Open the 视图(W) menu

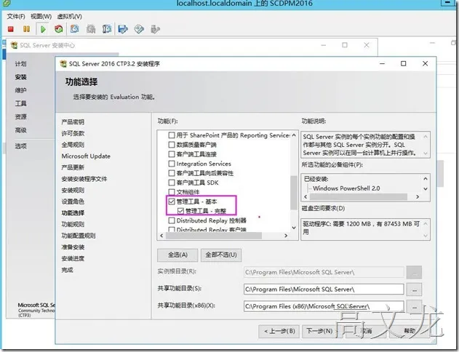coord(41,17)
